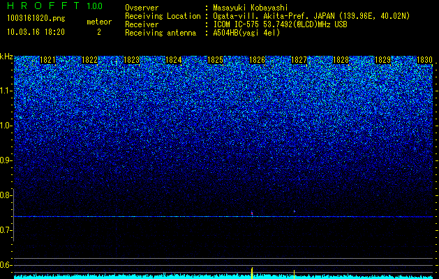Click the 0.8 kHz axis label
Image resolution: width=439 pixels, height=279 pixels.
(x=6, y=195)
